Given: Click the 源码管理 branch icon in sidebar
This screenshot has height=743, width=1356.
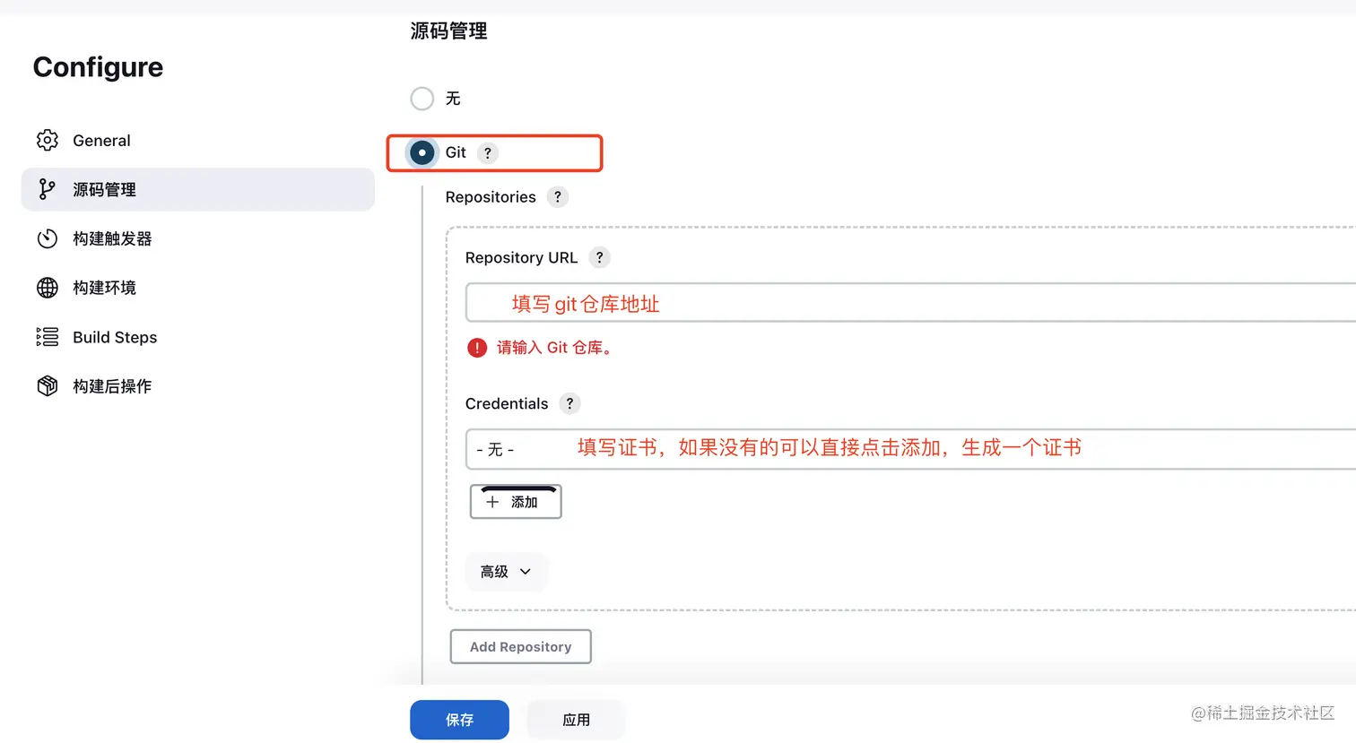Looking at the screenshot, I should point(48,189).
